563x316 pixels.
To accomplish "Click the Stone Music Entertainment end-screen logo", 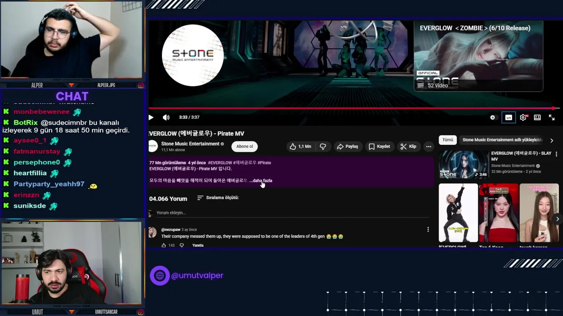I will [193, 55].
